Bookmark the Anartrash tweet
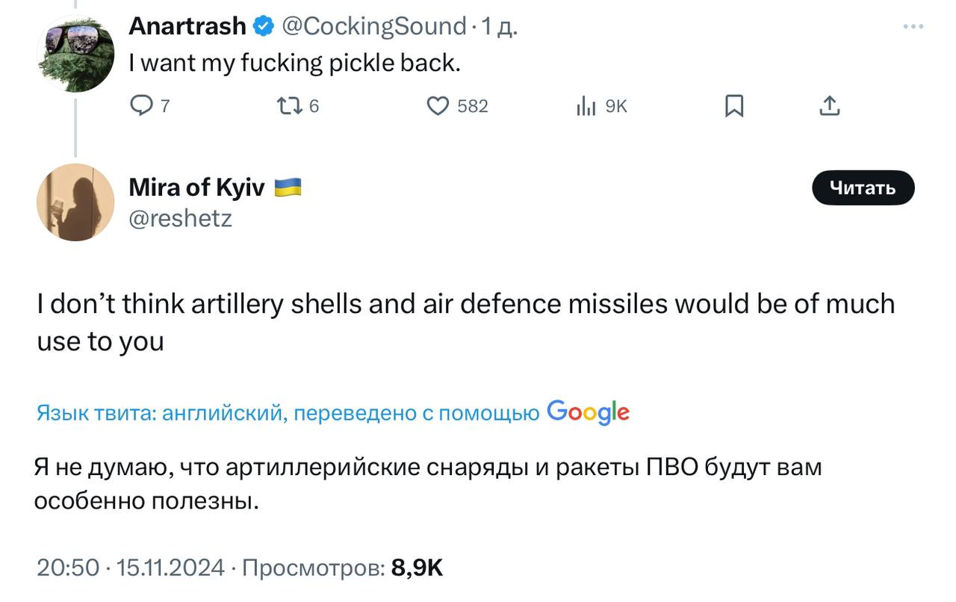Viewport: 956px width, 602px height. 734,107
